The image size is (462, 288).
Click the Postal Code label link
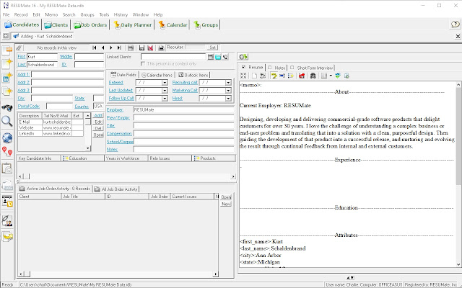29,106
